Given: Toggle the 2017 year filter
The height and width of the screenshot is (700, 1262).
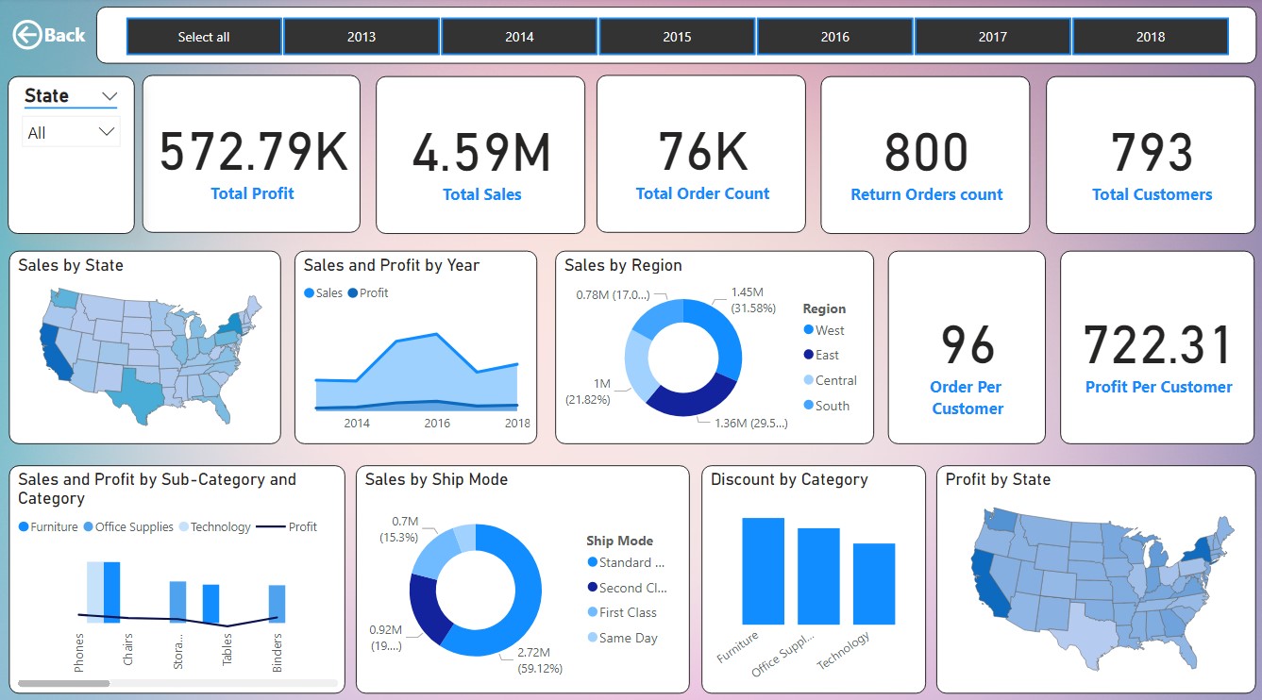Looking at the screenshot, I should pos(992,37).
